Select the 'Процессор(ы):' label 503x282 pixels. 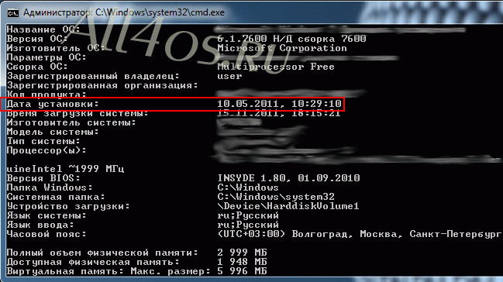point(47,150)
